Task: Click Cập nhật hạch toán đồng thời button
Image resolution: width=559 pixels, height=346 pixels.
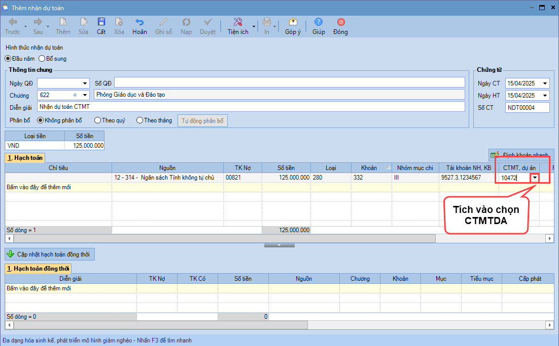Action: [50, 254]
